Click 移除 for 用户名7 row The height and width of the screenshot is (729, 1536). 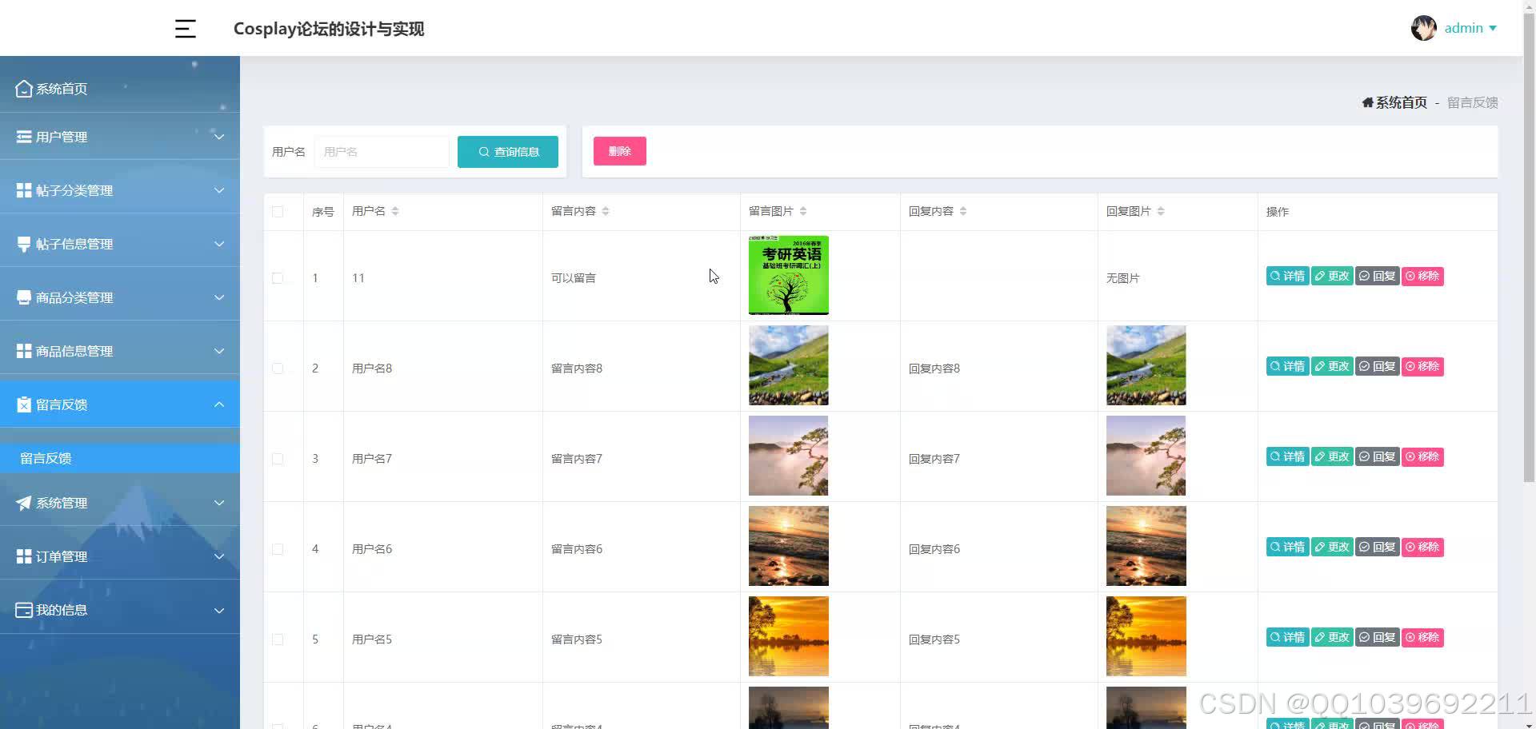[1422, 457]
